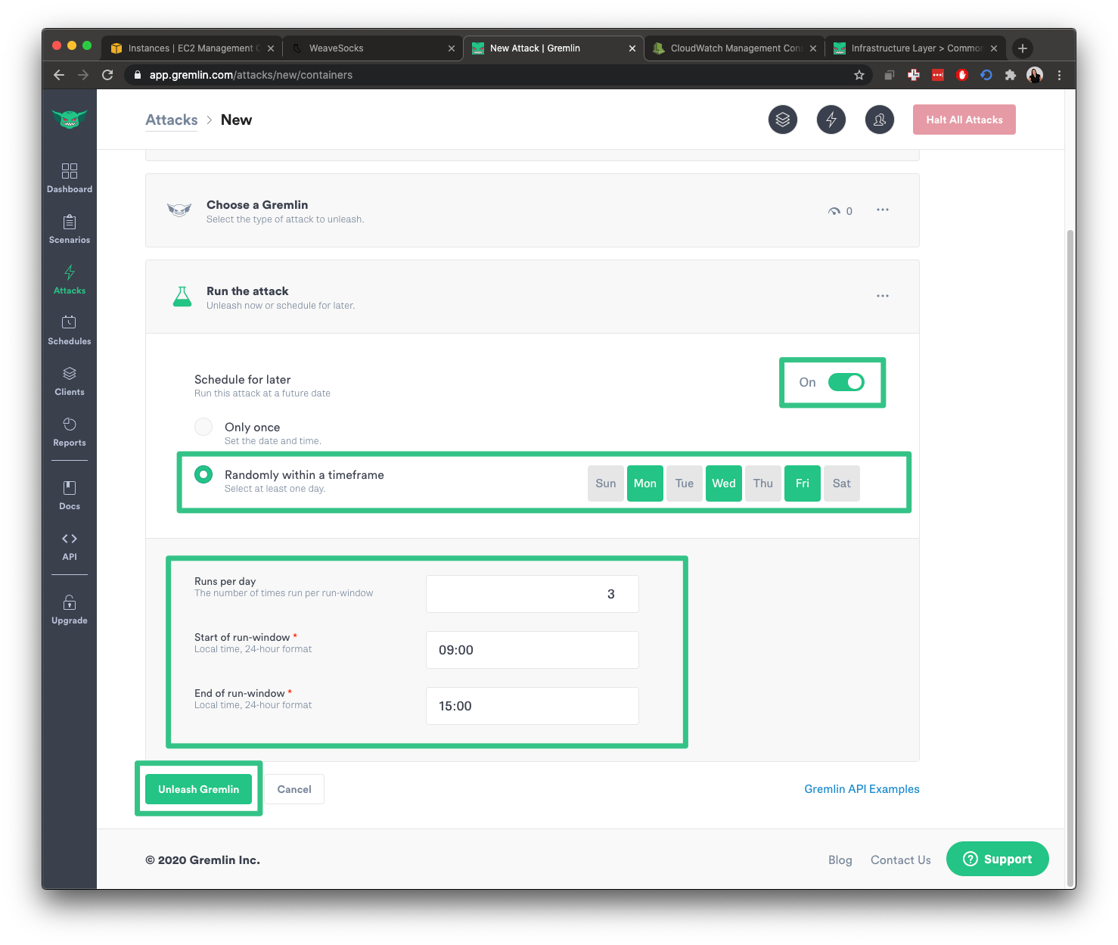
Task: Click Start of run-window time field
Action: pos(533,650)
